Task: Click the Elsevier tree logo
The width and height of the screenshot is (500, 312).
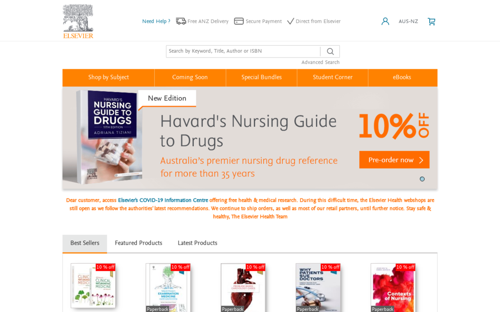Action: tap(78, 21)
